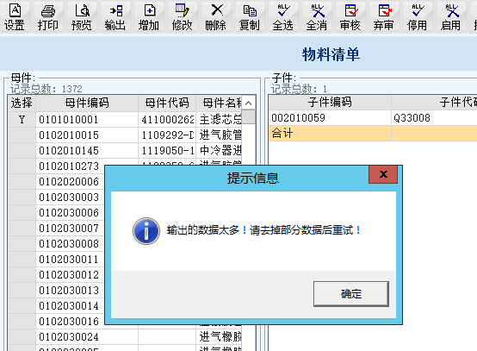Click the 修改 edit icon
Viewport: 477px width, 351px height.
183,16
